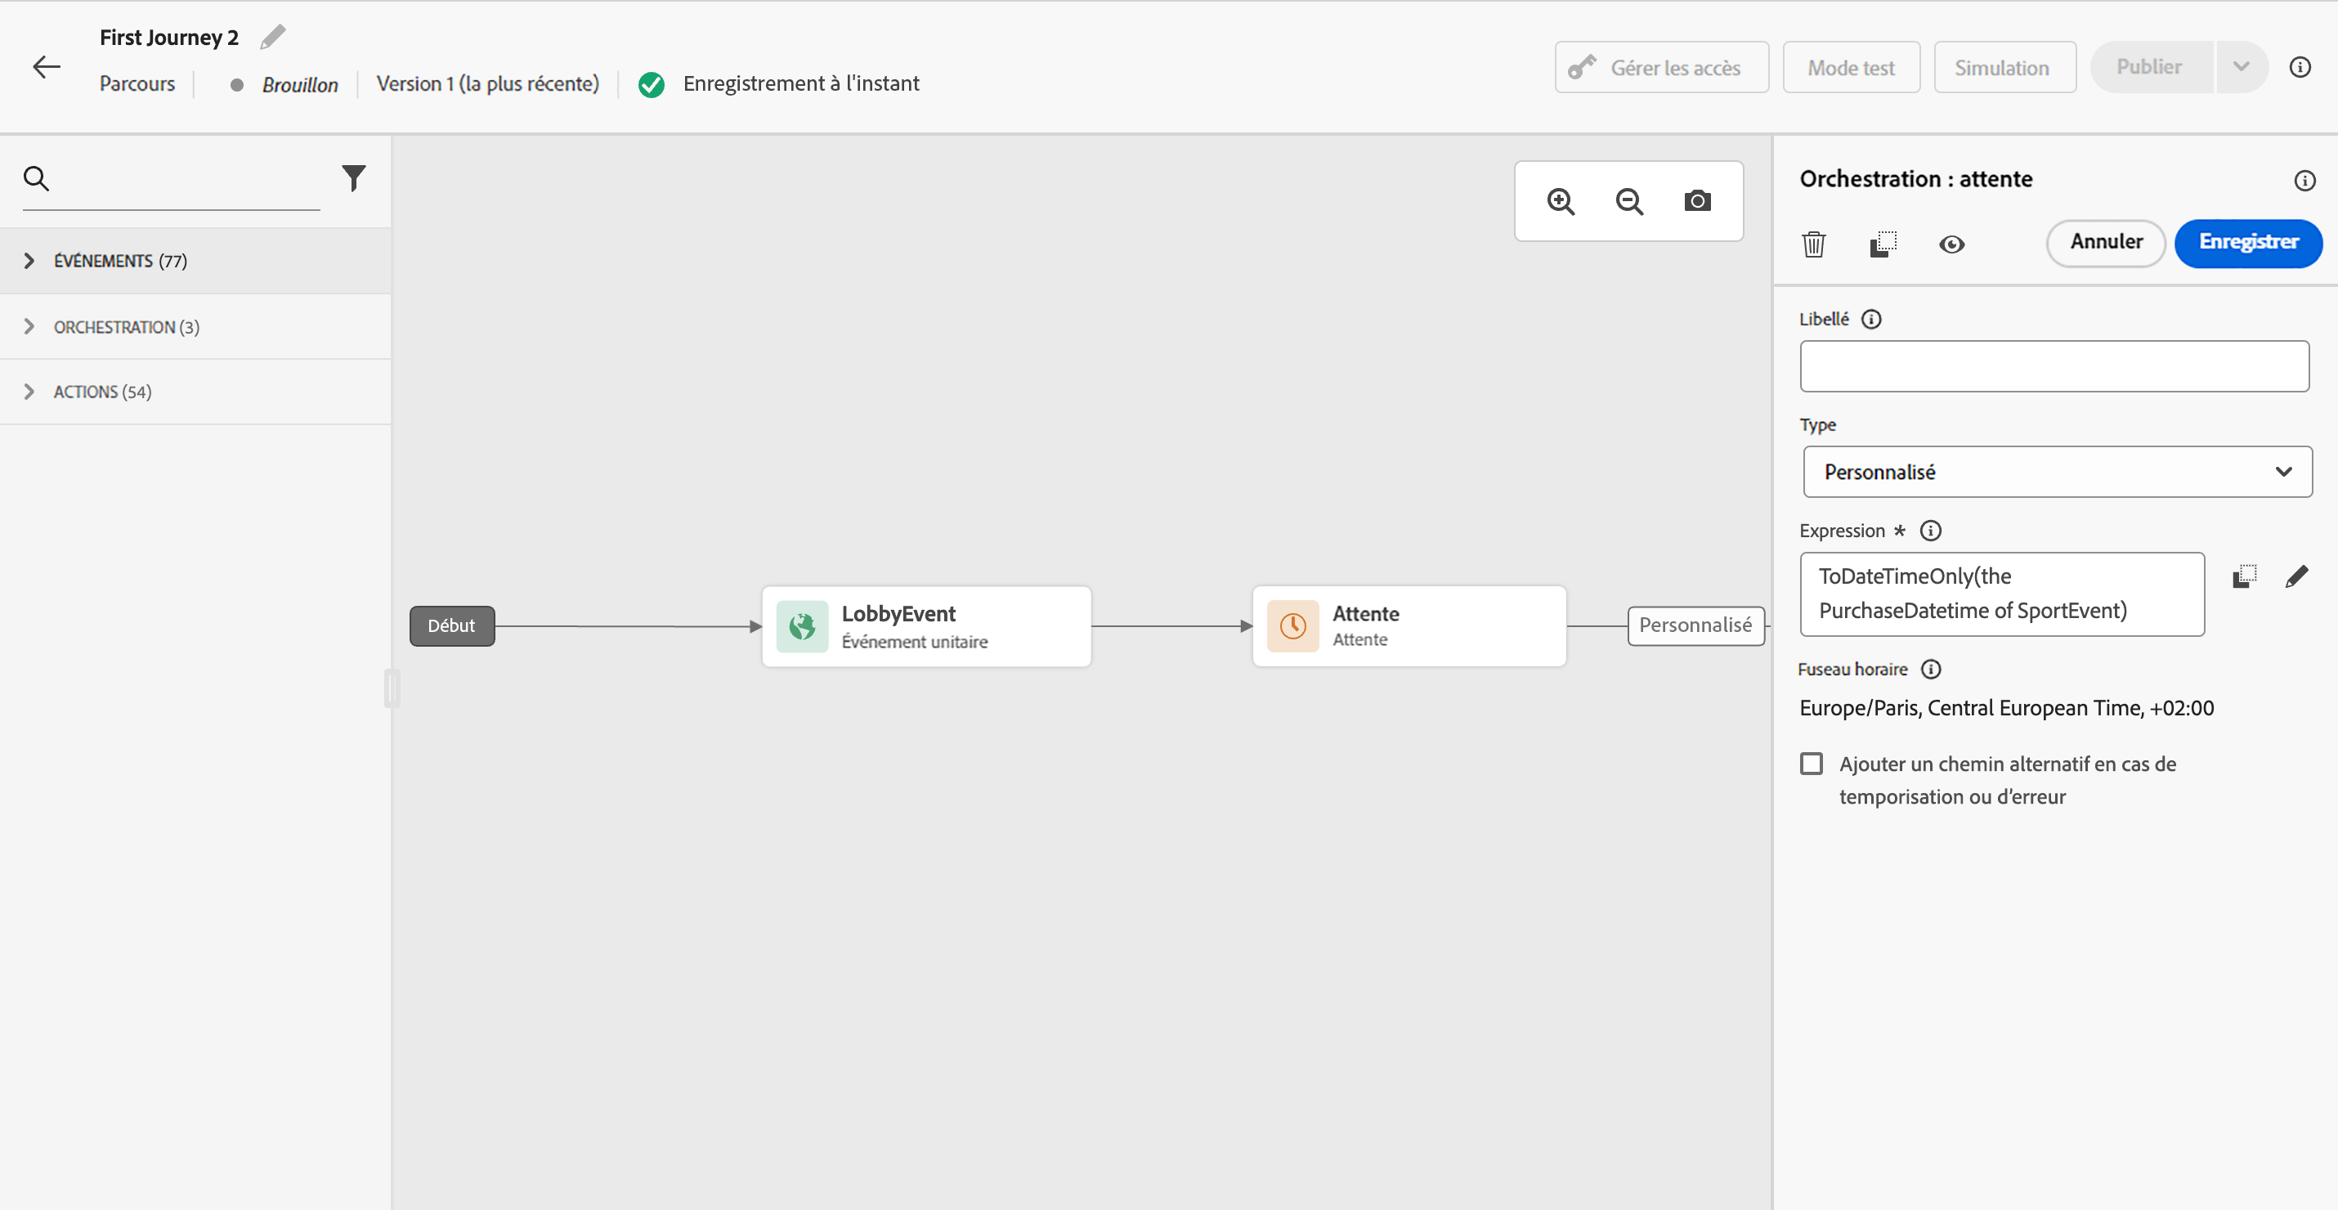This screenshot has width=2338, height=1210.
Task: Open the Publier dropdown arrow
Action: pos(2241,67)
